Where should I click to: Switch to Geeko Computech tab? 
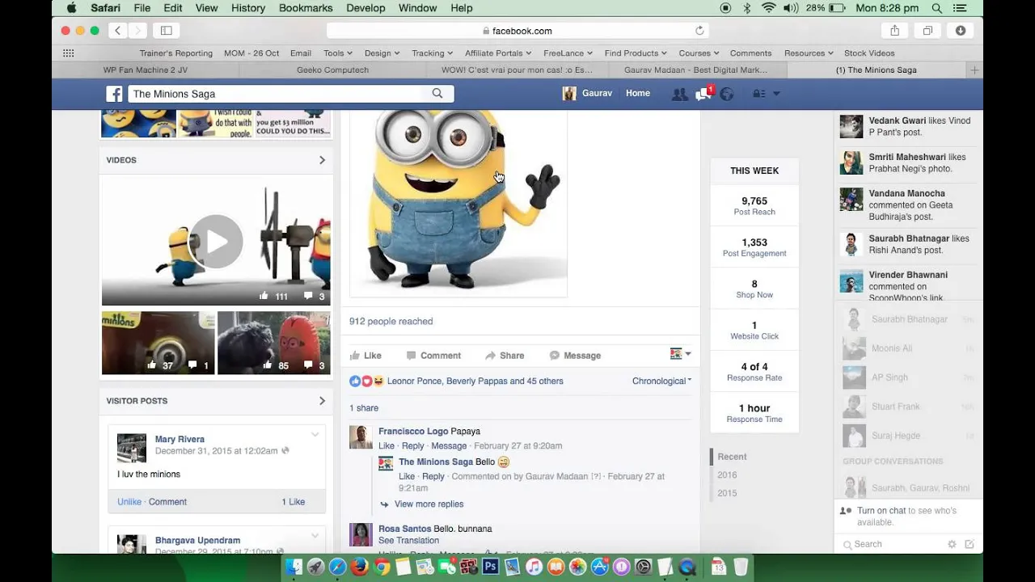click(x=332, y=70)
